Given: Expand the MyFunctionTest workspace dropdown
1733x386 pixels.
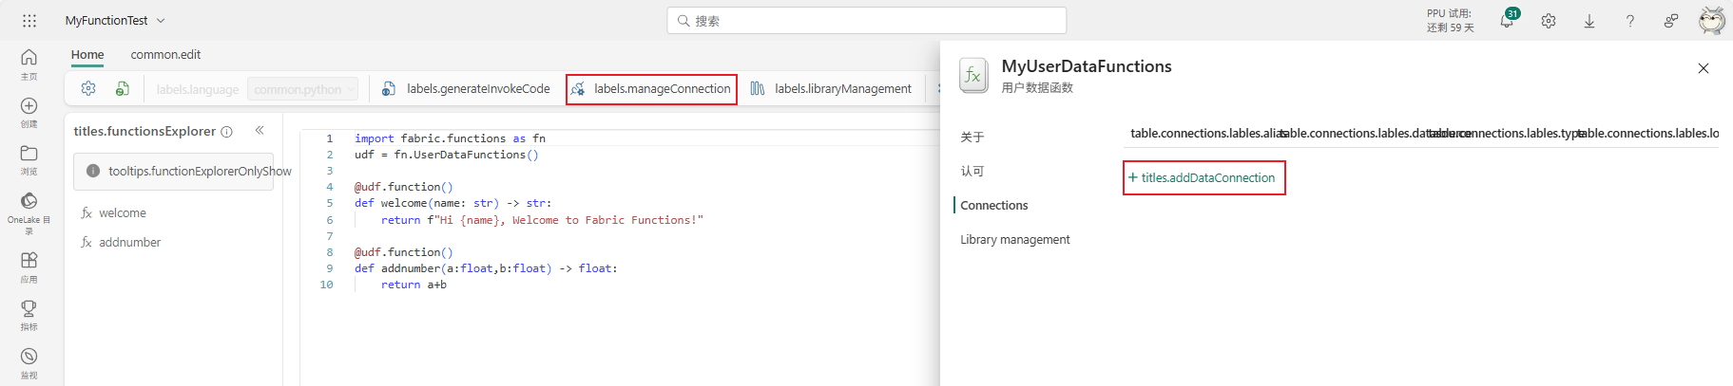Looking at the screenshot, I should pyautogui.click(x=161, y=21).
